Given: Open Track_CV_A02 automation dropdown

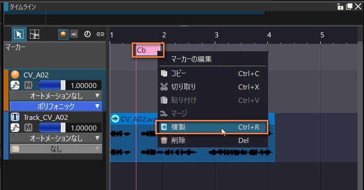Looking at the screenshot, I should point(56,138).
